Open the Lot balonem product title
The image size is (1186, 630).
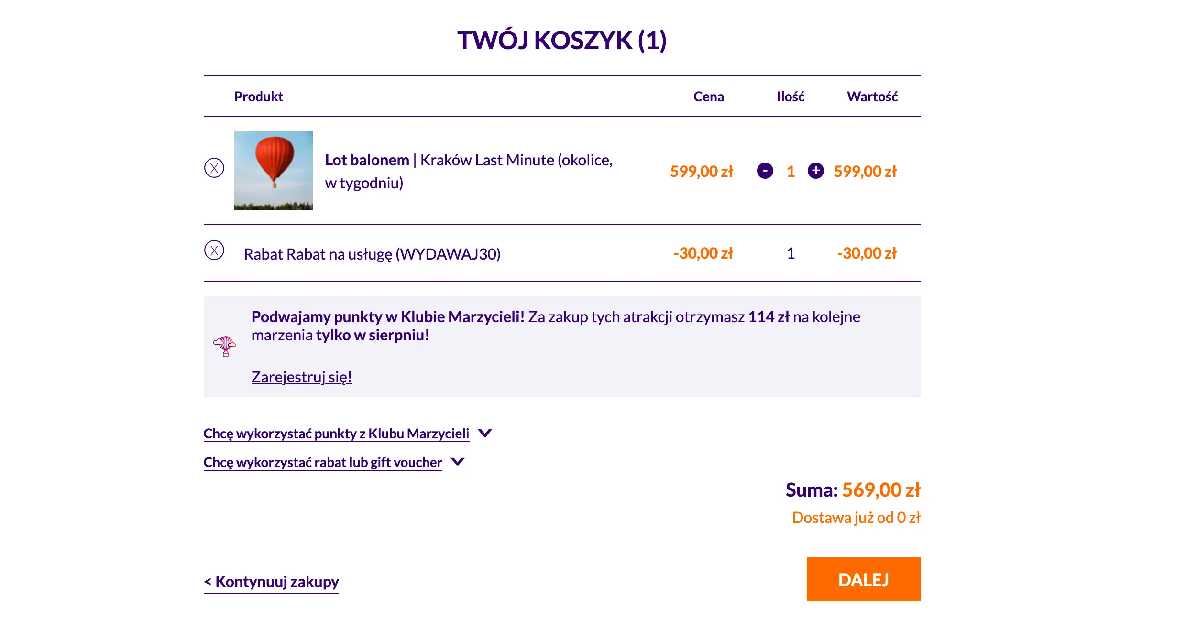(367, 160)
